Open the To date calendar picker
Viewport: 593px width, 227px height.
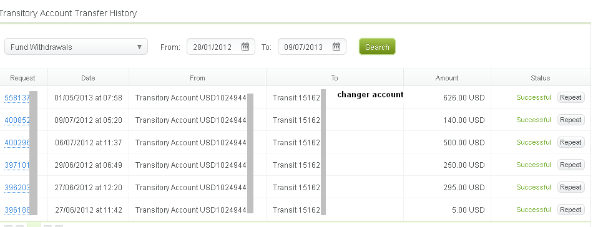tap(336, 47)
